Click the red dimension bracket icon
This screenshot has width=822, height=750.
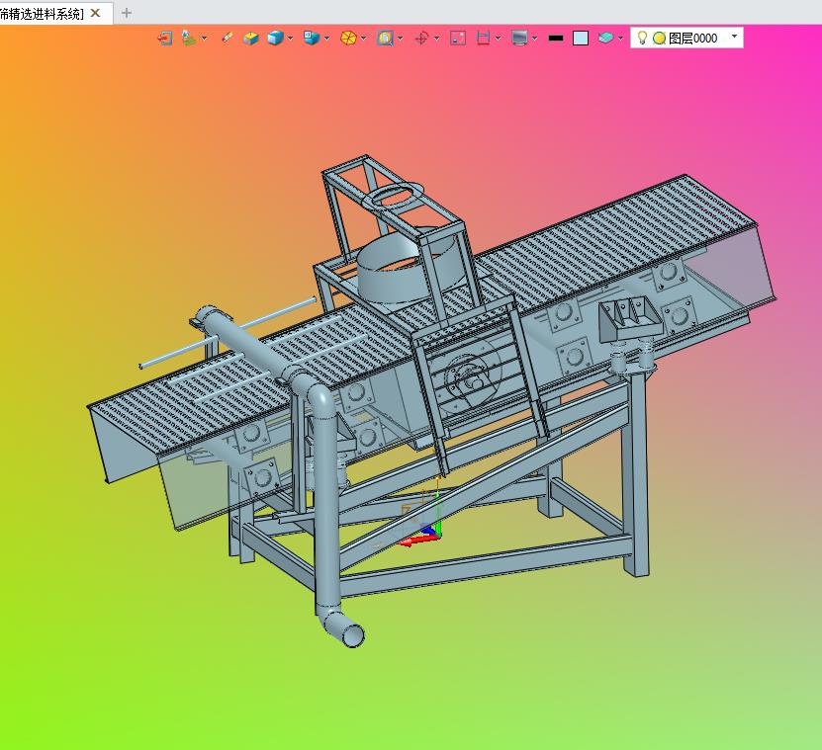tap(484, 38)
